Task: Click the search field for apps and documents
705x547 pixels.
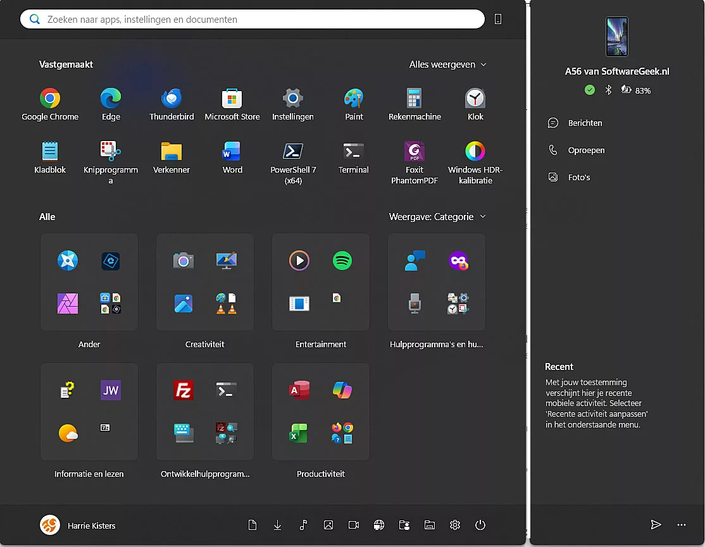Action: point(252,19)
